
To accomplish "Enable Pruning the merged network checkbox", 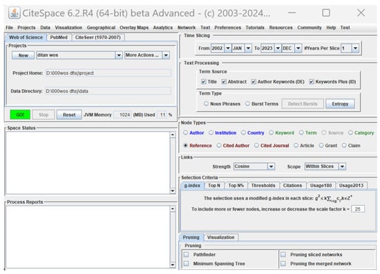I will [283, 264].
